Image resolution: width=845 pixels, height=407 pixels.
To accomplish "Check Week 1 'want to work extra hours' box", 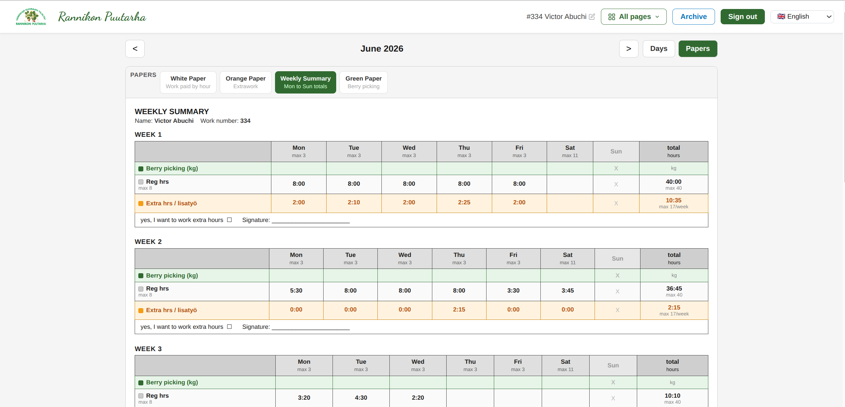I will pos(229,220).
